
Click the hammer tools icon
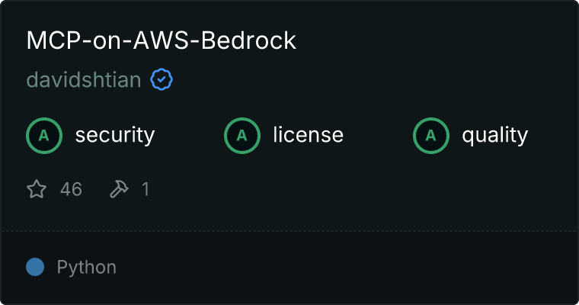[x=119, y=189]
